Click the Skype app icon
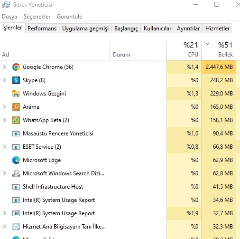 [x=16, y=80]
